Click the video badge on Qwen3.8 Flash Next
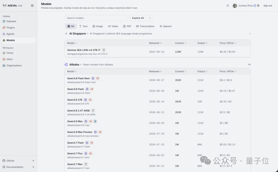278x172 pixels. (98, 78)
